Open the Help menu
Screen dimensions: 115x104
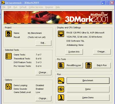click(x=57, y=7)
